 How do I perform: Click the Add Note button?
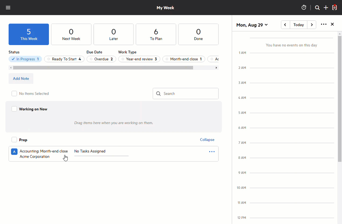coord(21,78)
